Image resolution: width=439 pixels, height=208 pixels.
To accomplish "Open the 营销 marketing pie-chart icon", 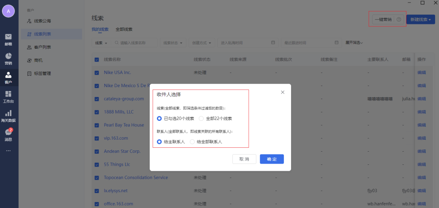I will click(8, 57).
